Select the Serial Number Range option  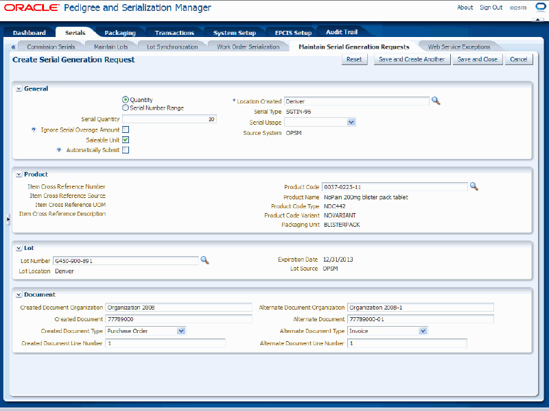pos(126,108)
